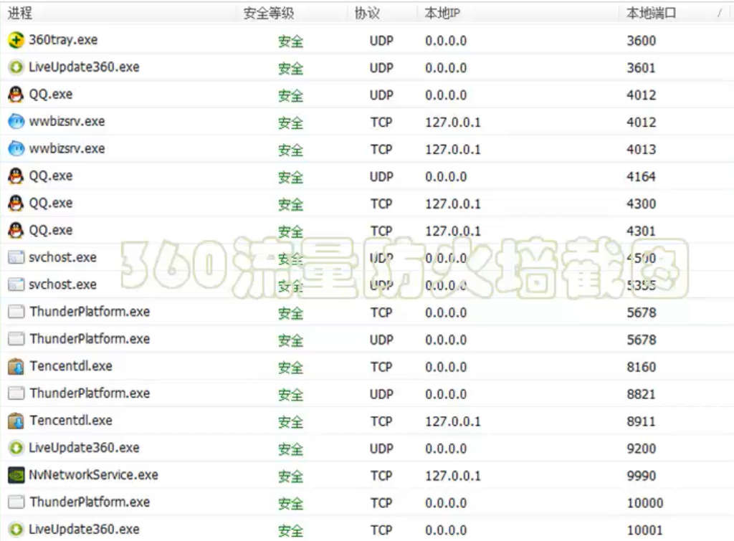This screenshot has width=734, height=541.
Task: Sort by the 安全等级 column header
Action: point(269,13)
